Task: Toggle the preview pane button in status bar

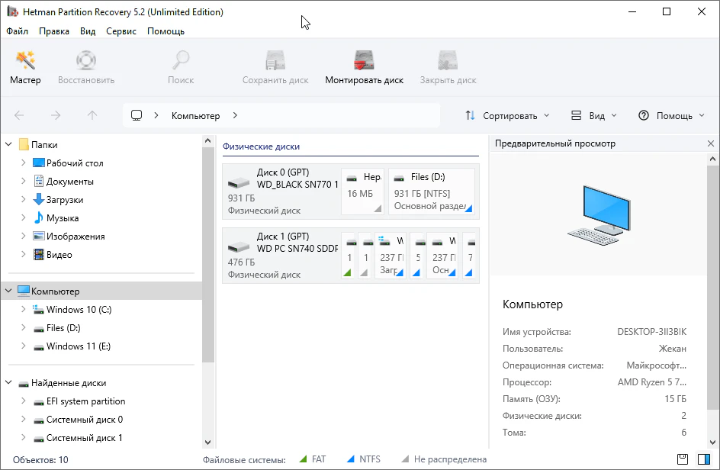Action: pyautogui.click(x=703, y=459)
